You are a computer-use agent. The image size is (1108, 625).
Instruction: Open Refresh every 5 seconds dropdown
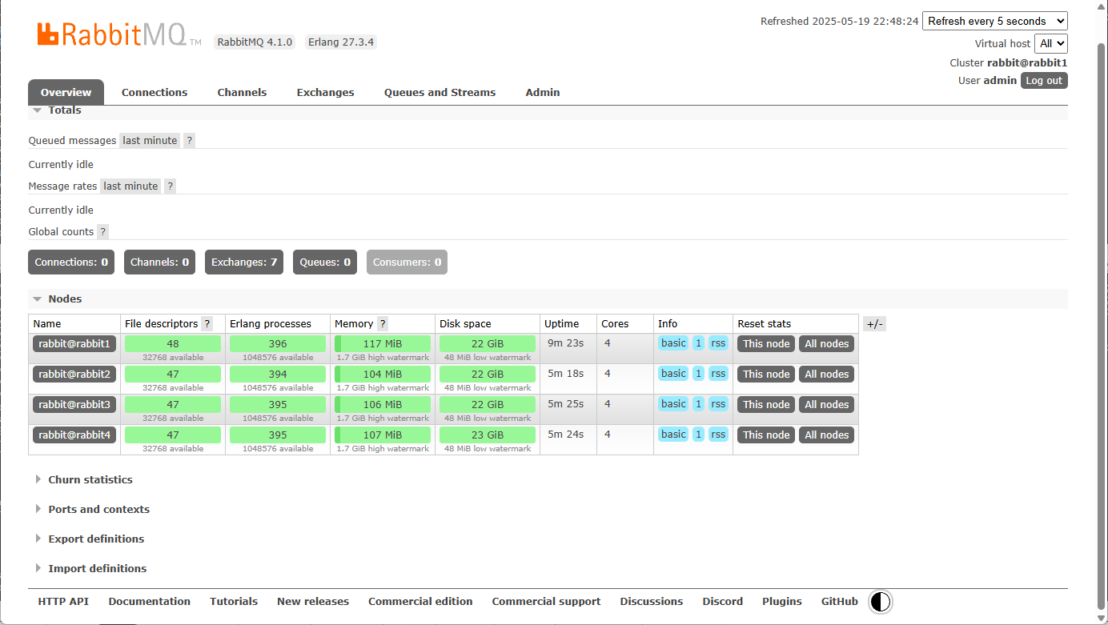coord(995,21)
